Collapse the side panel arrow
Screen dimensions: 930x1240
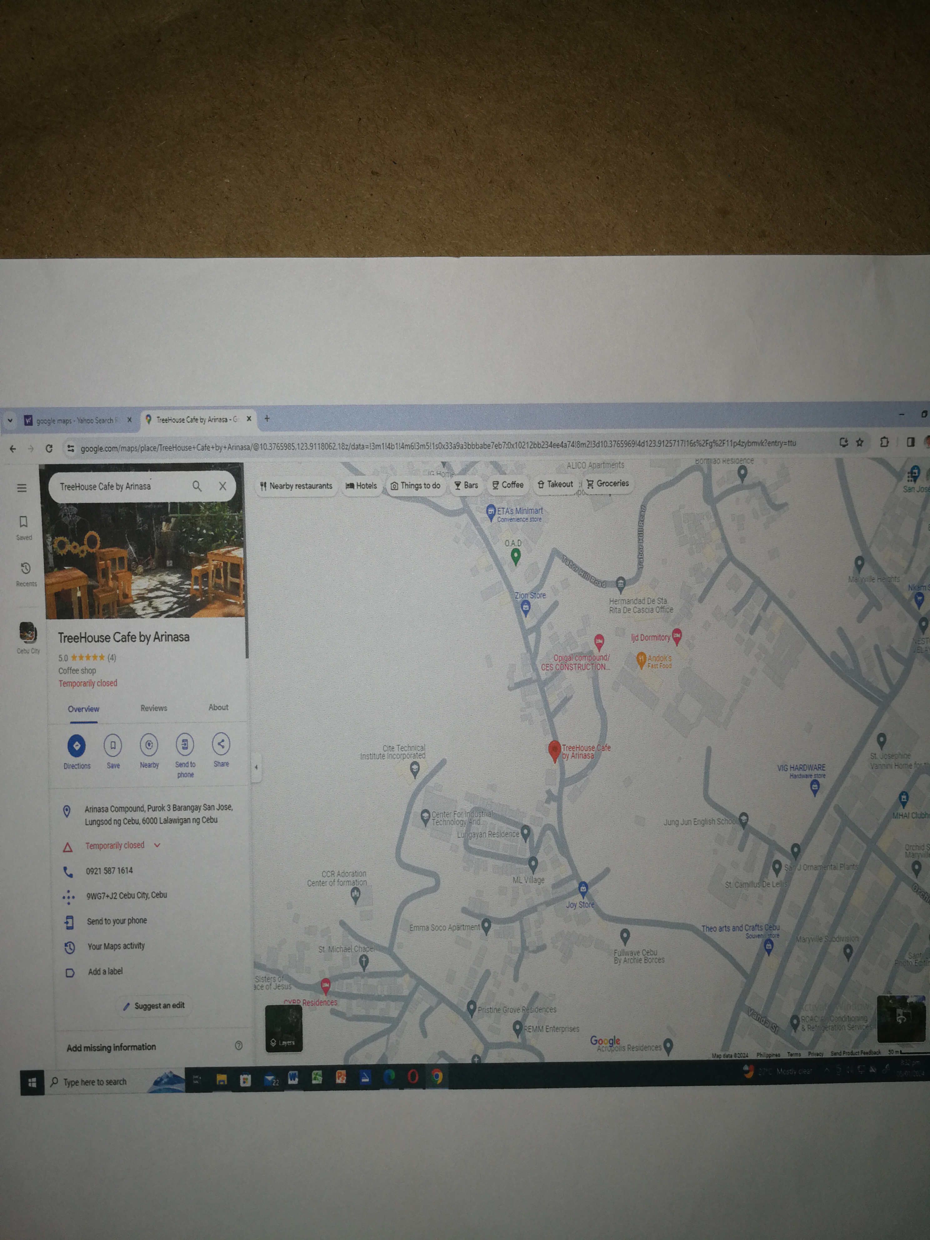[256, 767]
